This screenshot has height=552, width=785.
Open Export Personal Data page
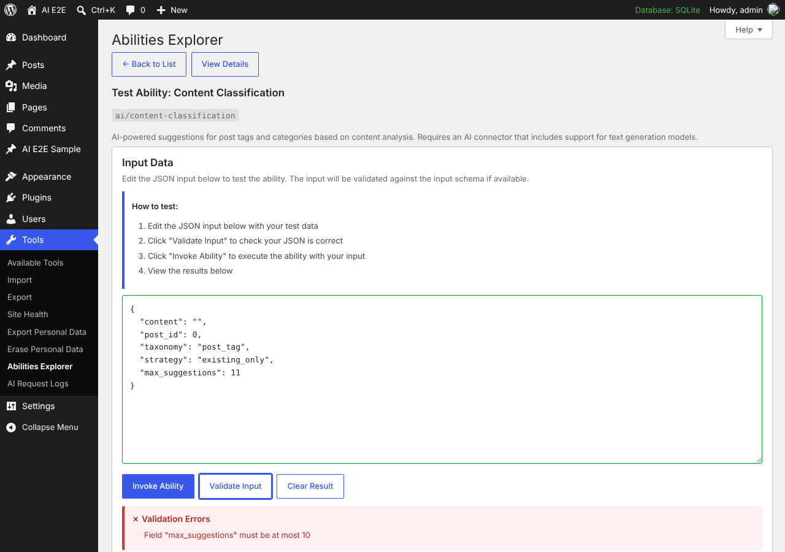pyautogui.click(x=47, y=332)
